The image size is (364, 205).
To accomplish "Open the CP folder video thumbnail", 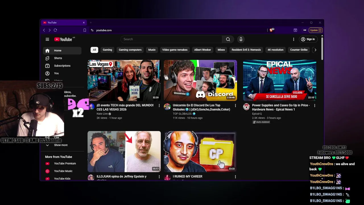I will [x=200, y=151].
